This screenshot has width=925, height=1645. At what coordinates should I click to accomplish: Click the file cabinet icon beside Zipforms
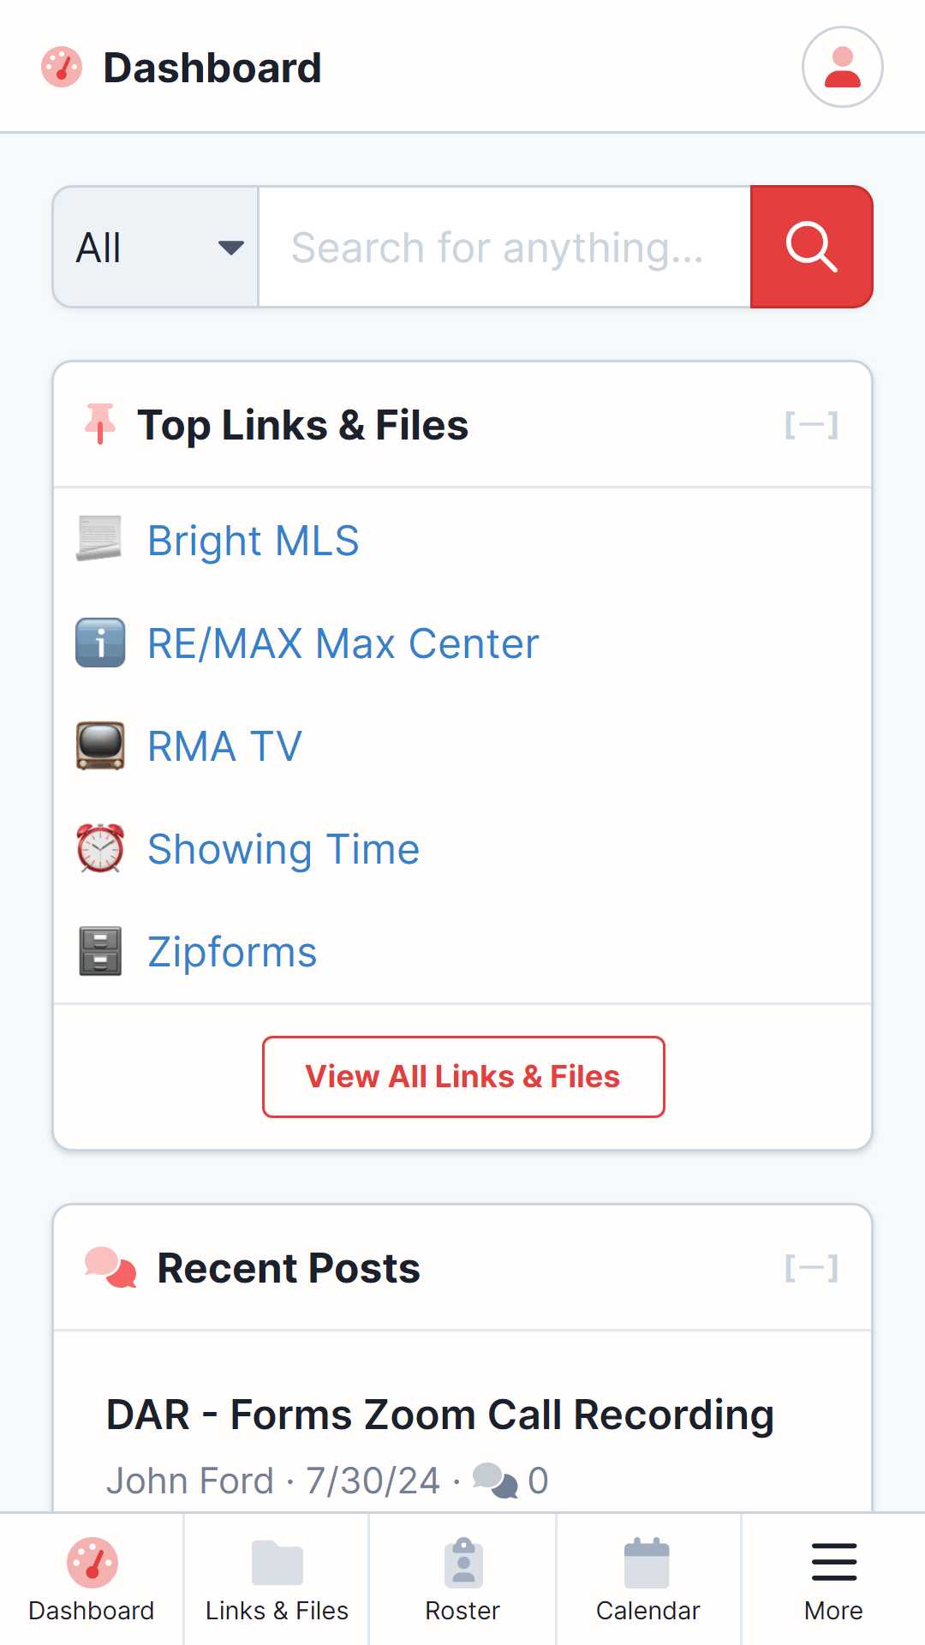pos(100,951)
